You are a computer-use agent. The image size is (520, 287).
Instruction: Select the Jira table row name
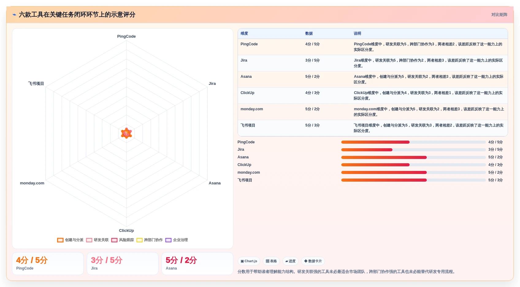tap(244, 60)
